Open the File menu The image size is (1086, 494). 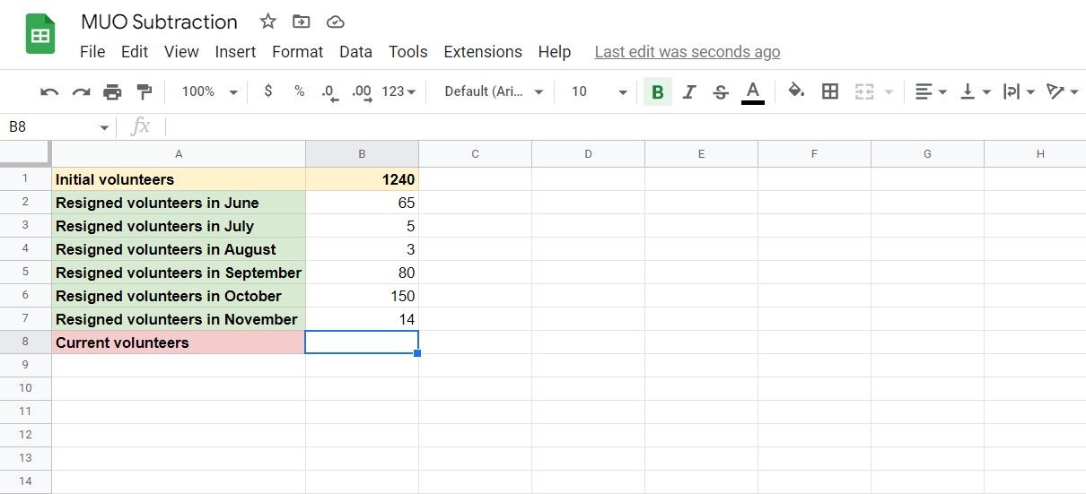92,52
